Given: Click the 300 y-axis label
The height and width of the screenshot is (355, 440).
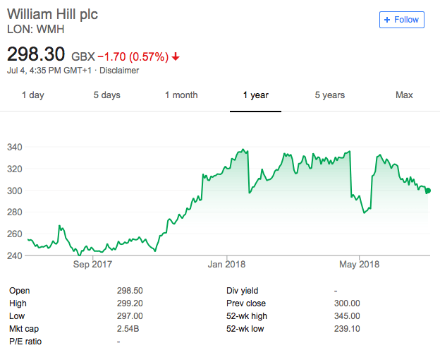Looking at the screenshot, I should [15, 191].
